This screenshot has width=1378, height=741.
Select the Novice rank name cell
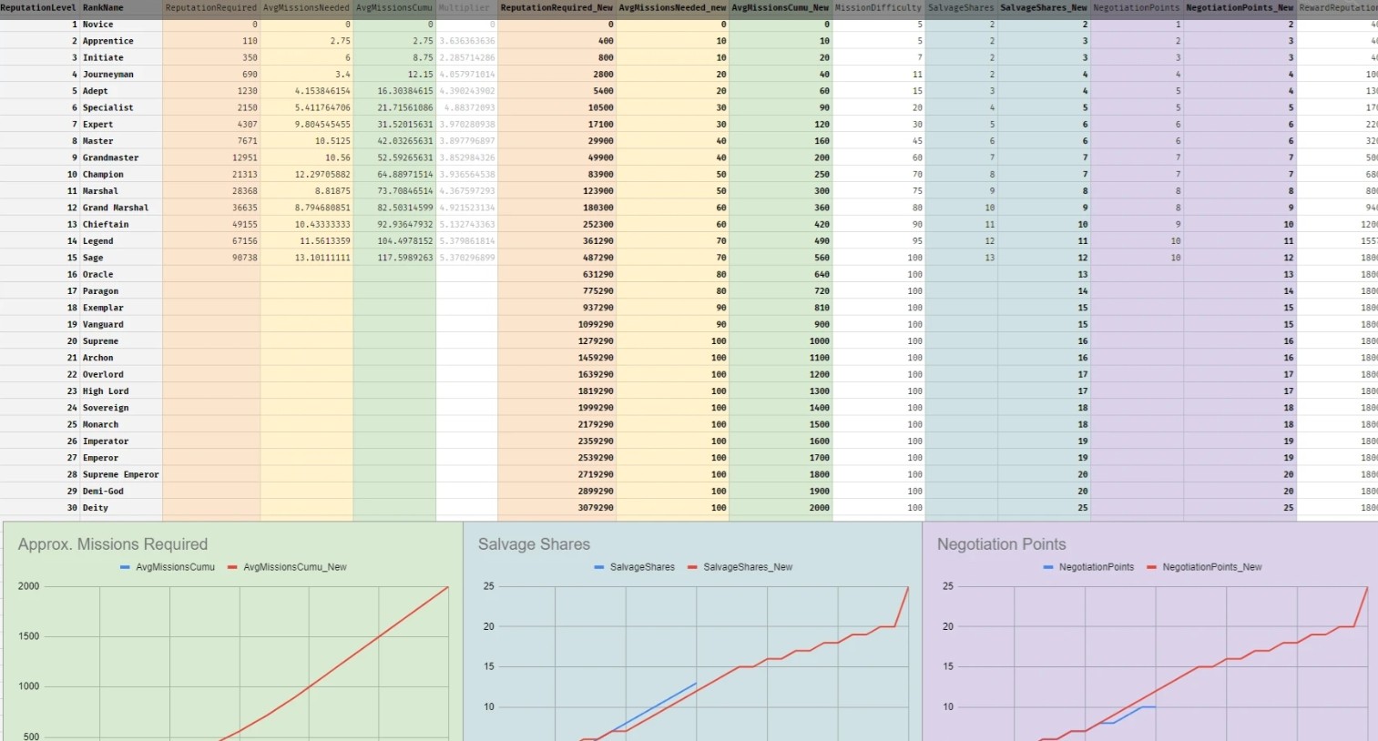(121, 25)
